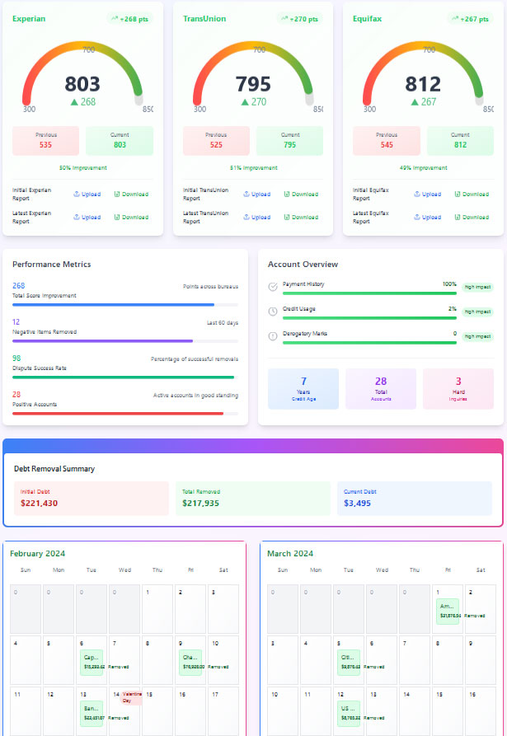Screen dimensions: 507x736
Task: Upload the Latest TransUnion Report
Action: [x=256, y=218]
